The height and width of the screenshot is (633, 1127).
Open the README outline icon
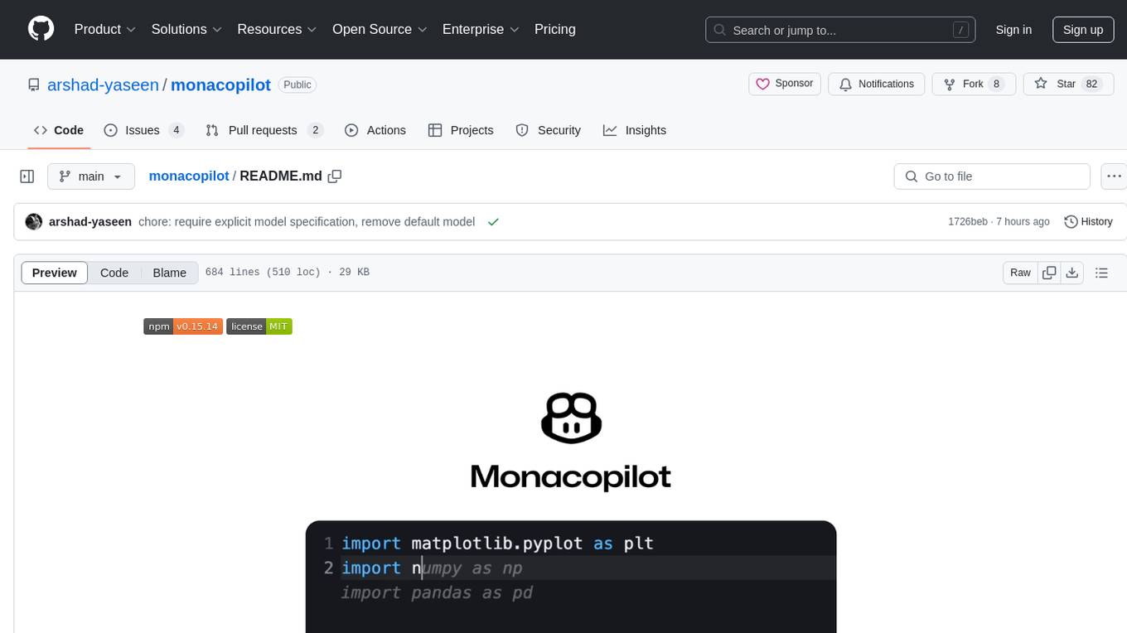click(x=1101, y=273)
